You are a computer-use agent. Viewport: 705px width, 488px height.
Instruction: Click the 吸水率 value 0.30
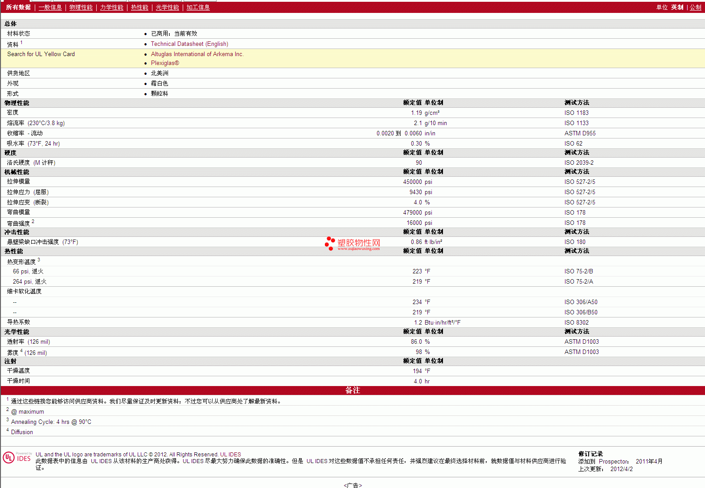[416, 144]
